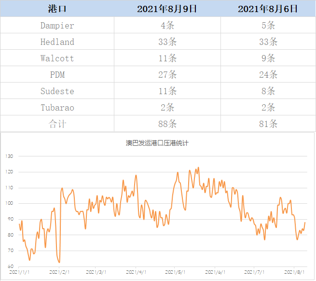The image size is (316, 281).
Task: Select the PDM port name cell
Action: [57, 75]
